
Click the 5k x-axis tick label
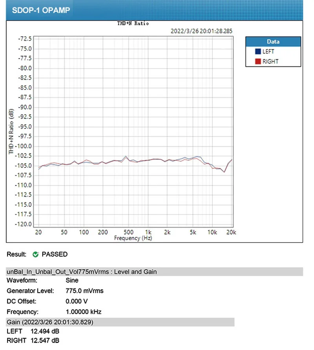193,232
